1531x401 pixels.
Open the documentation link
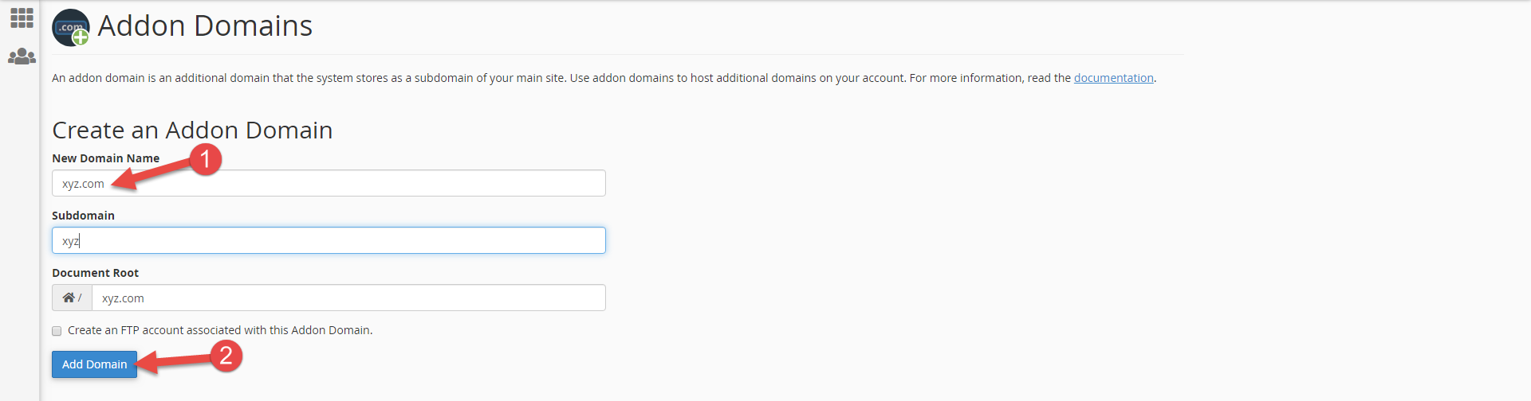(1113, 78)
